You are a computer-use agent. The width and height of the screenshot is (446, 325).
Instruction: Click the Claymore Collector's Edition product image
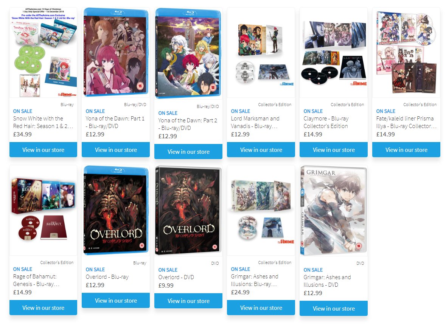pyautogui.click(x=334, y=53)
